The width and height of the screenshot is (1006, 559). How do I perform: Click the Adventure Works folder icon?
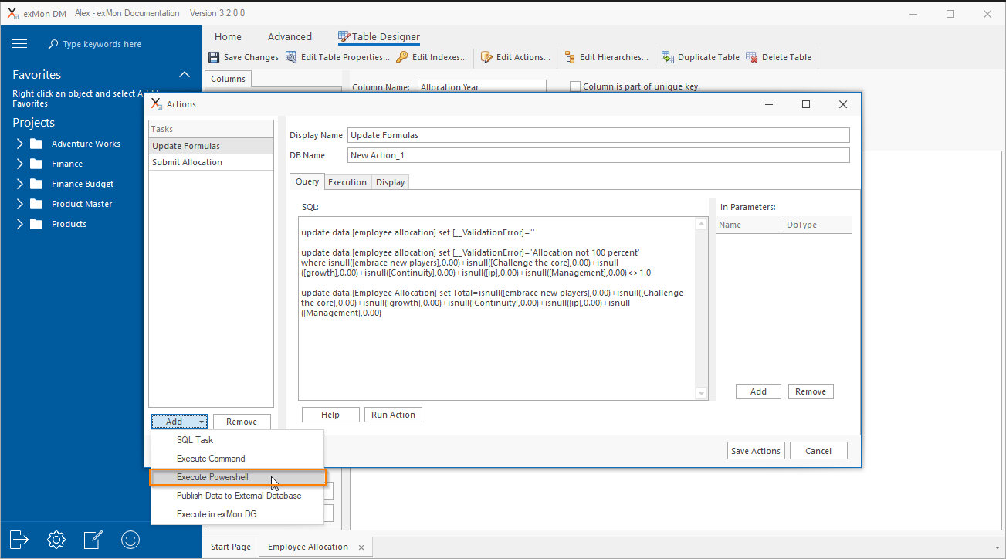(36, 144)
